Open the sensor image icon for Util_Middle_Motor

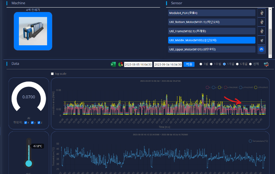262,40
